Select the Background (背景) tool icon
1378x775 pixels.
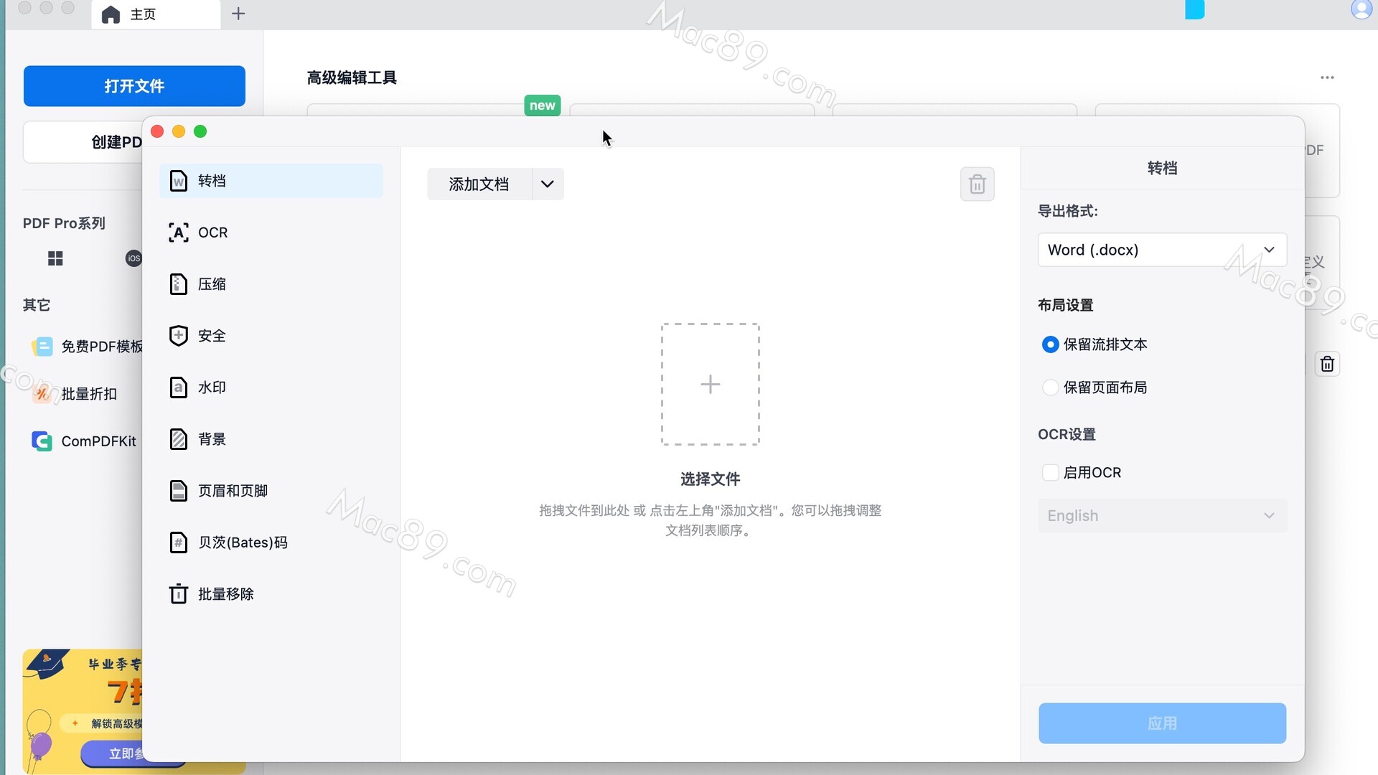coord(178,439)
